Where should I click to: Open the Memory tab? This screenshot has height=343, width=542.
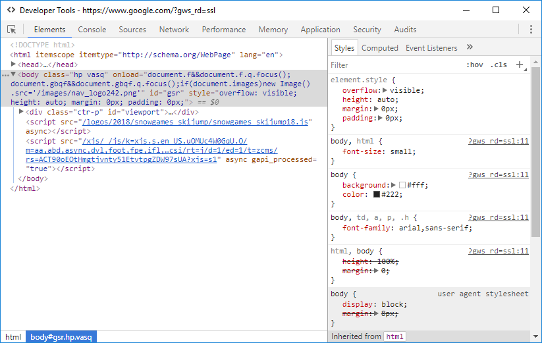(x=273, y=30)
